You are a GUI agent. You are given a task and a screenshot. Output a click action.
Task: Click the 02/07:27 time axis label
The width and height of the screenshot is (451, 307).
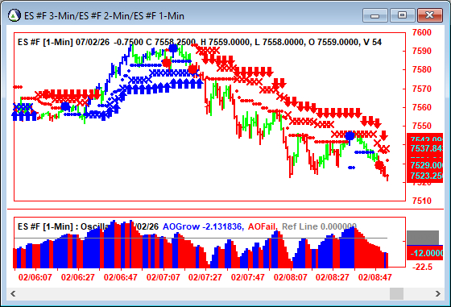pyautogui.click(x=205, y=277)
